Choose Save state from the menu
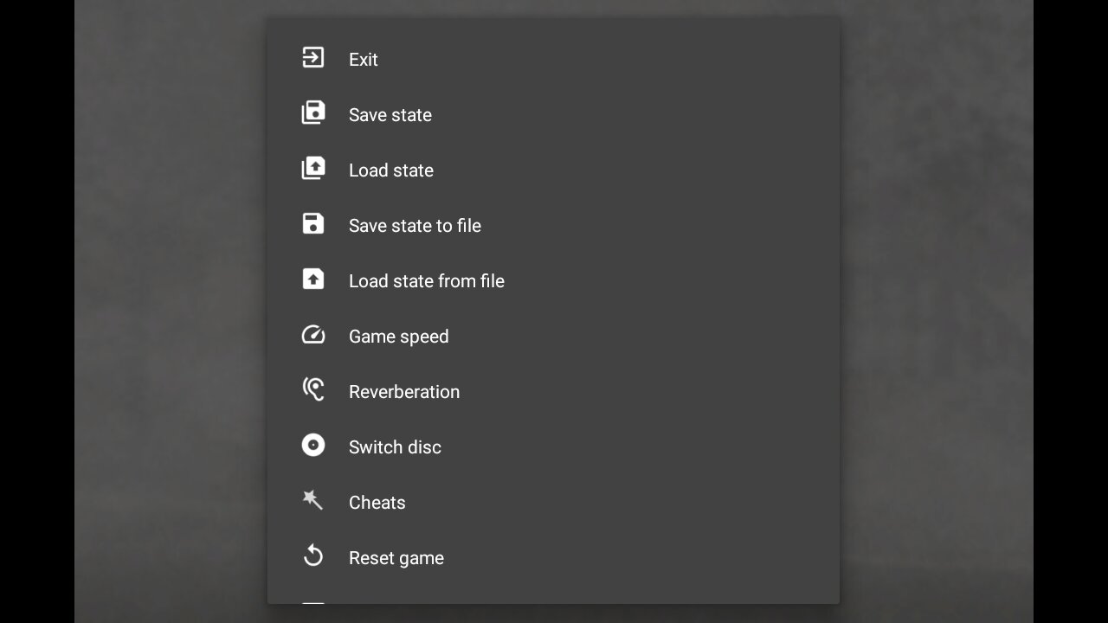 point(390,115)
